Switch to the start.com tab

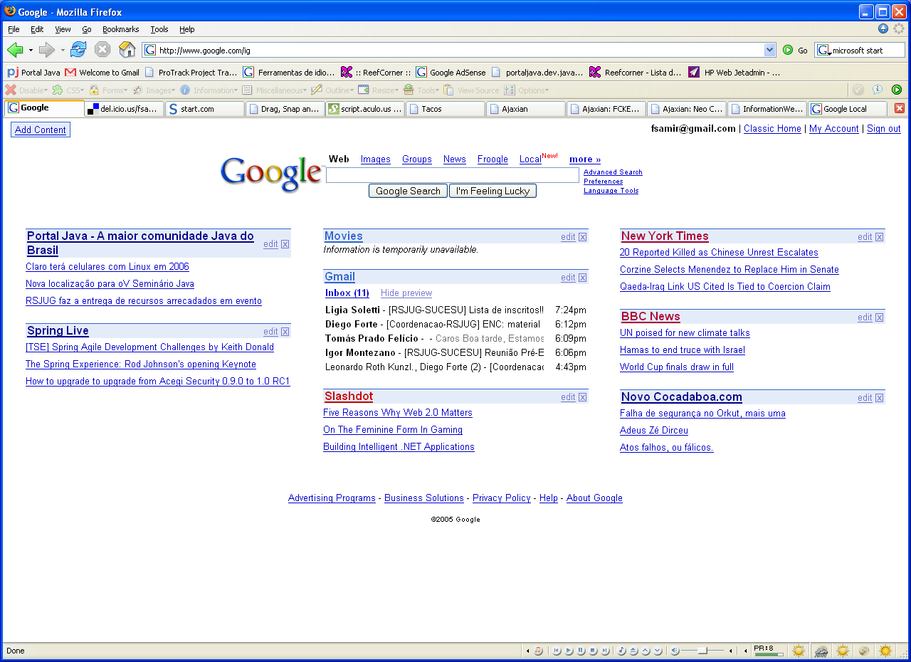[205, 109]
